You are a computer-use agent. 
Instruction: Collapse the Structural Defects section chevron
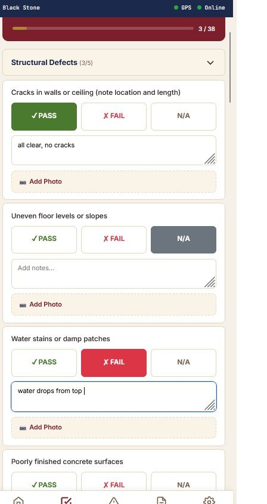tap(210, 63)
